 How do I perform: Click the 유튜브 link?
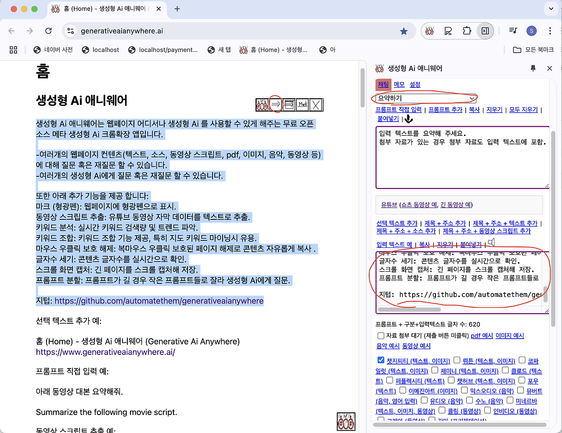pos(389,205)
